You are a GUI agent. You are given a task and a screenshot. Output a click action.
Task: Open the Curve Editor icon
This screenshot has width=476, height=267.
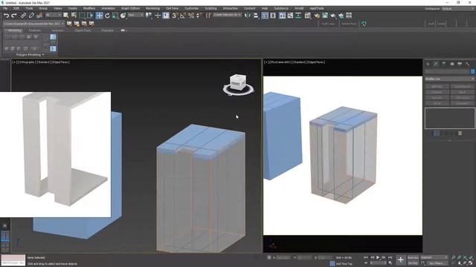click(290, 16)
